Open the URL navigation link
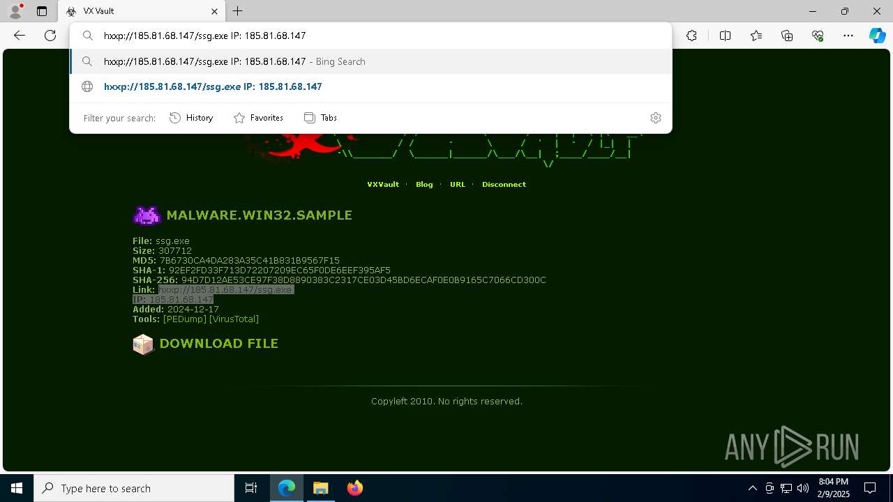The width and height of the screenshot is (893, 502). click(458, 185)
